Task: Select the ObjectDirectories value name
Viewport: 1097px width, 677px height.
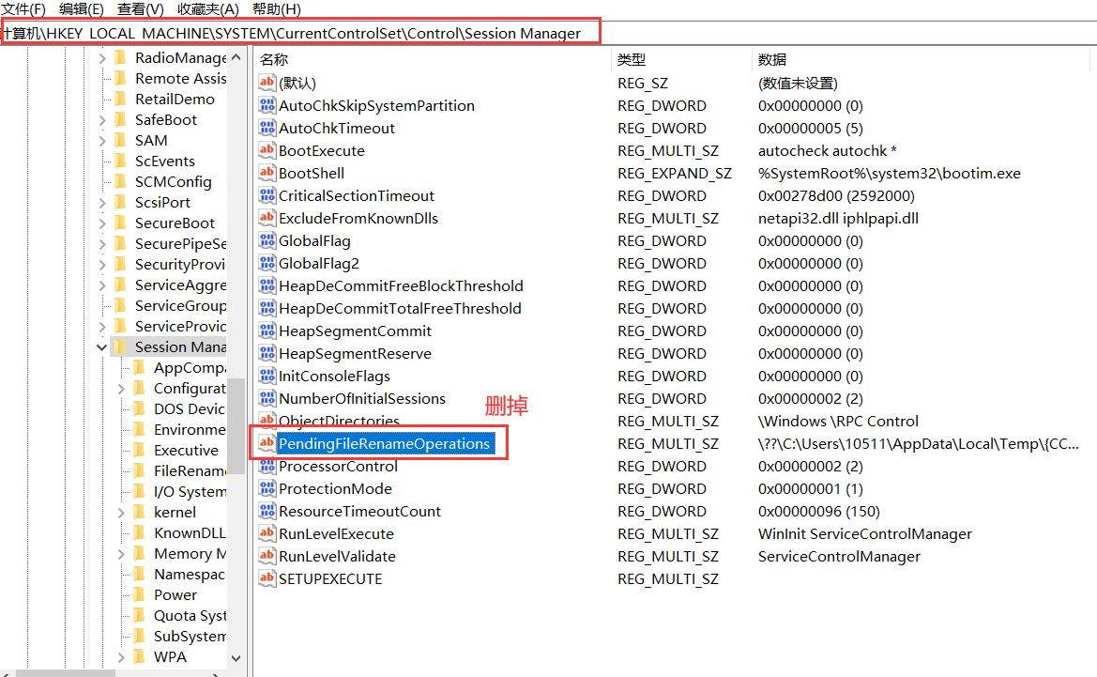Action: pos(340,421)
